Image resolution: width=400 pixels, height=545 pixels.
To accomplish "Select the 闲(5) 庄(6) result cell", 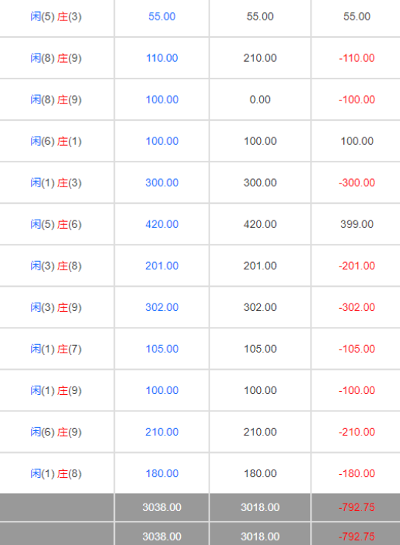I will [56, 224].
